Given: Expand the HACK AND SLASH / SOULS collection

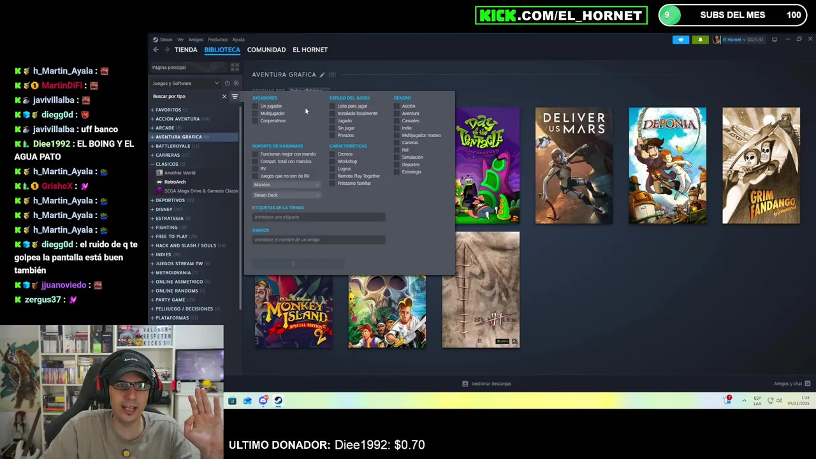Looking at the screenshot, I should 152,245.
